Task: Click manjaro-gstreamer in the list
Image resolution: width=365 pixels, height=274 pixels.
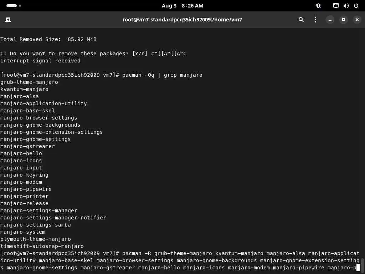Action: (x=27, y=146)
